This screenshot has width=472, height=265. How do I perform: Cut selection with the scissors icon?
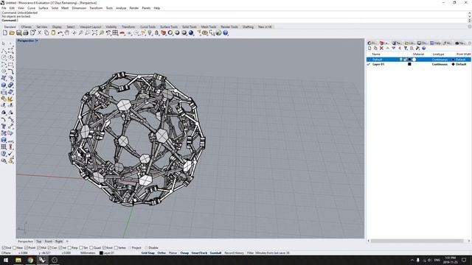(40, 33)
